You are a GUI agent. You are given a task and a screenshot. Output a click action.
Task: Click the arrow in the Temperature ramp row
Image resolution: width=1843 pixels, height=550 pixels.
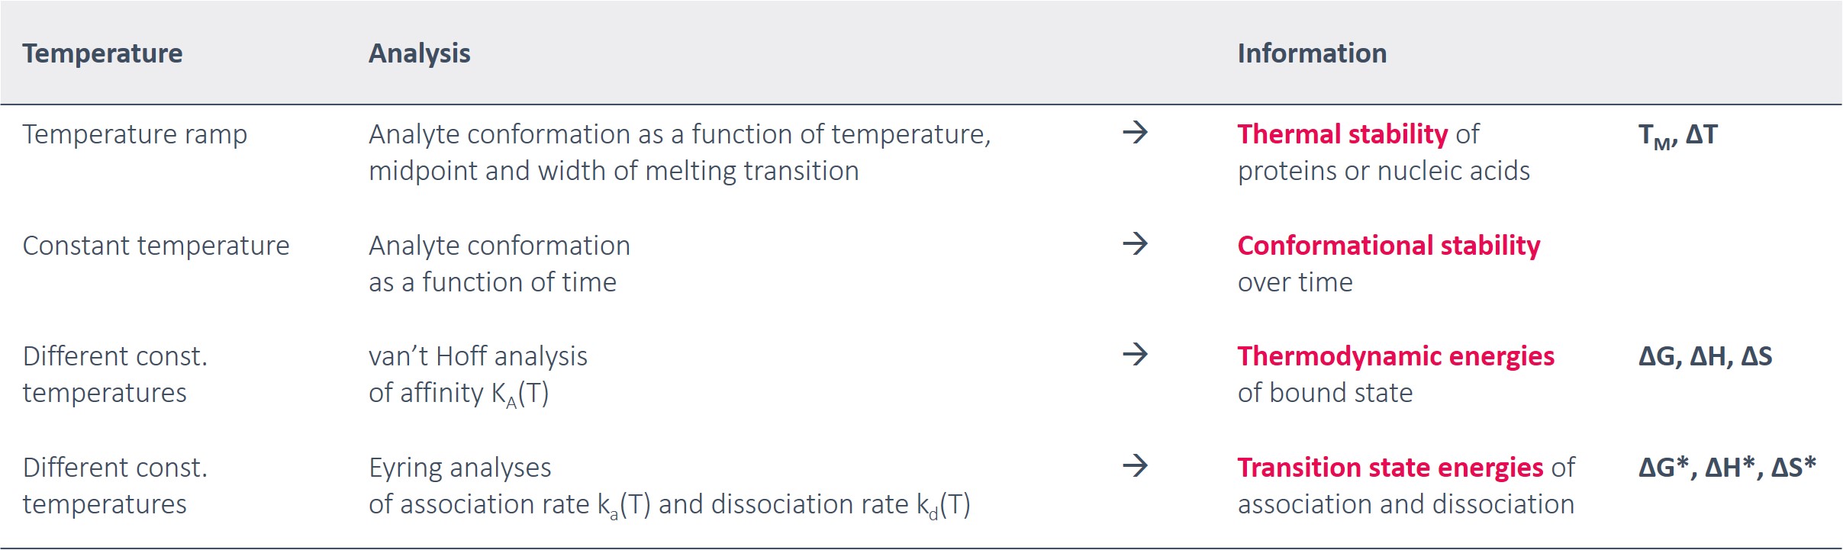pos(1135,133)
